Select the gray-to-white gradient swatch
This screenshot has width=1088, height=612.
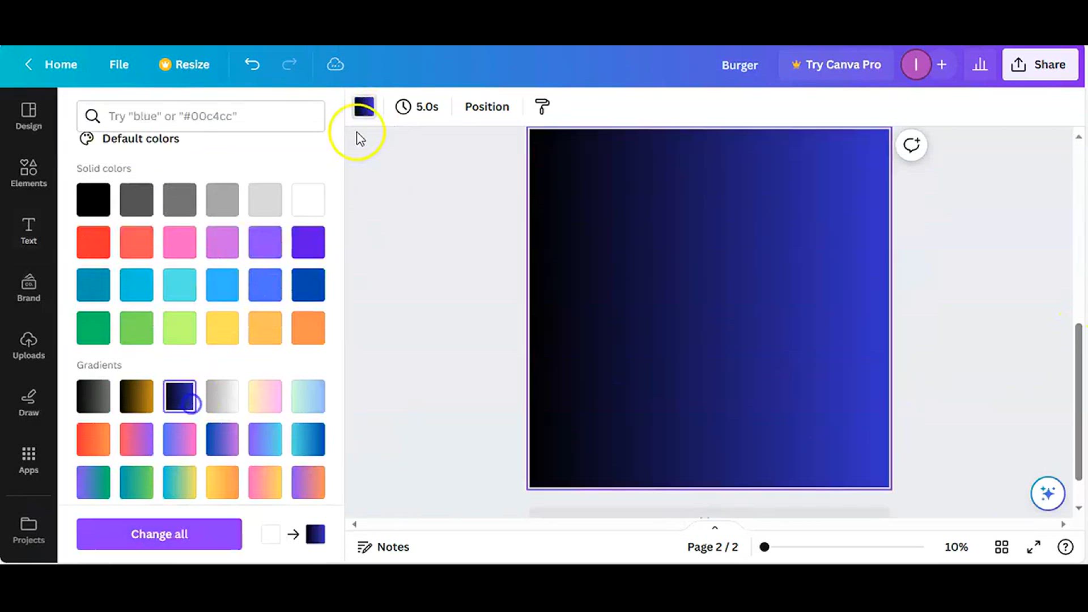tap(222, 396)
